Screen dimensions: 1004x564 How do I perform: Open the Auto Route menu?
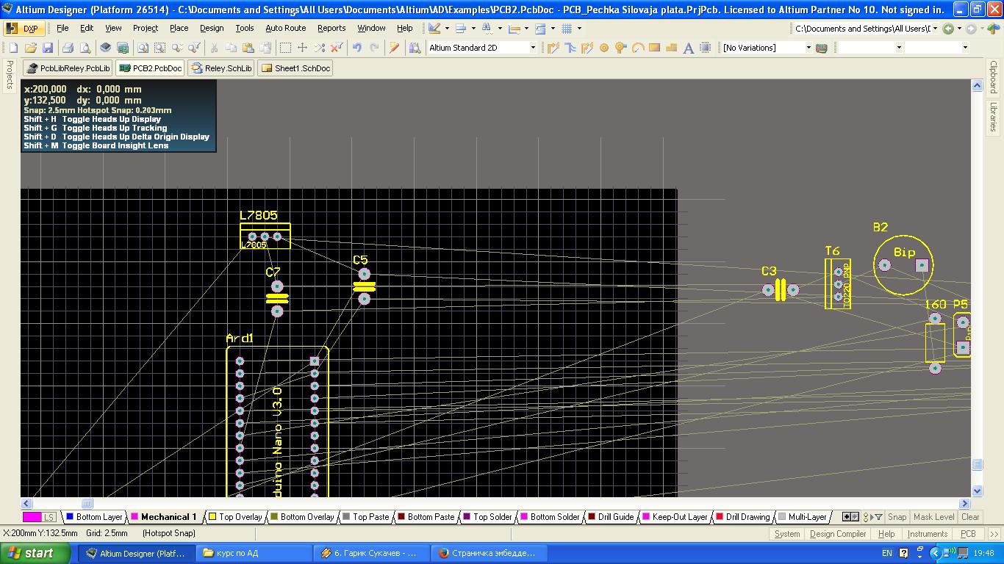click(285, 28)
